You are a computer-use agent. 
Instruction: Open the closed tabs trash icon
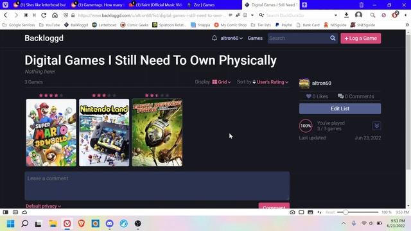361,4
